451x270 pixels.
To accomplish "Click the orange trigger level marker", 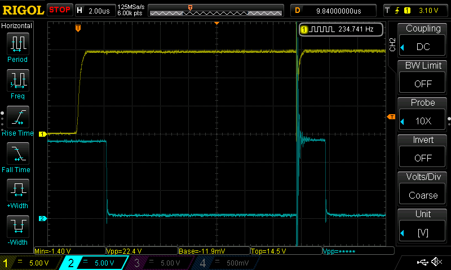I will click(x=391, y=116).
